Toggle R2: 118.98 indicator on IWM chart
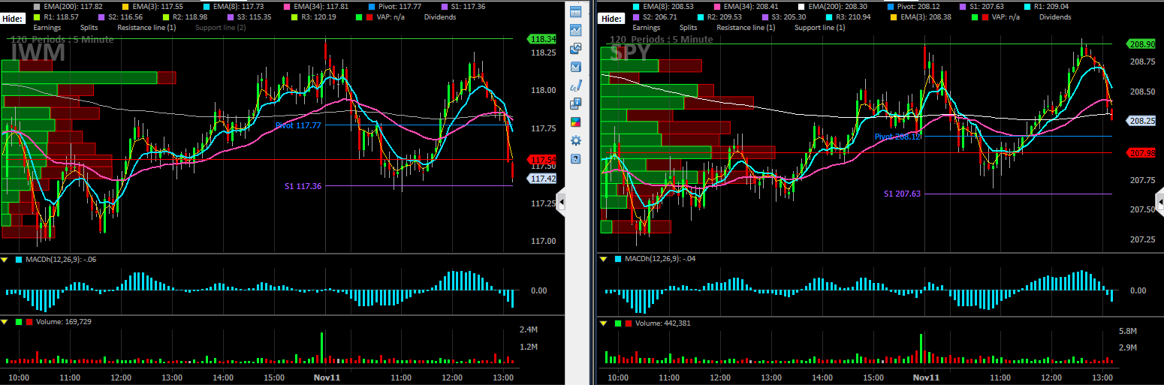The image size is (1164, 385). pyautogui.click(x=186, y=17)
